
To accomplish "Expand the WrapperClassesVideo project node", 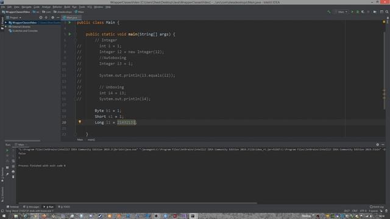I will (6, 23).
